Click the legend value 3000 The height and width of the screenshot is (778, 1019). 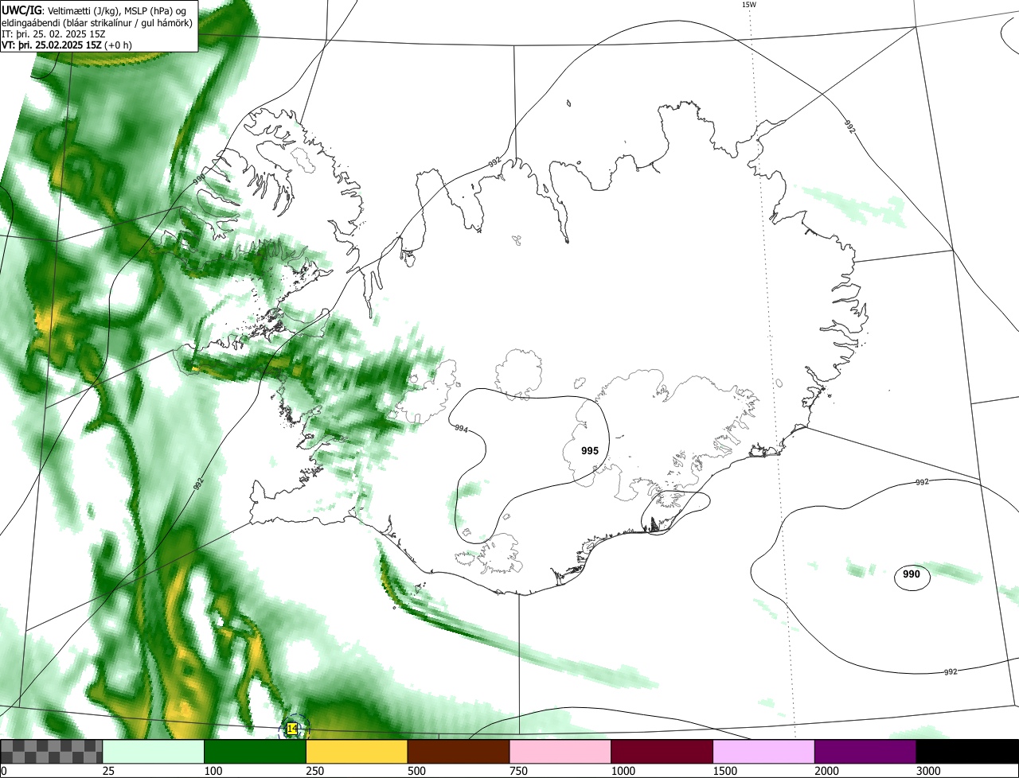(x=928, y=771)
